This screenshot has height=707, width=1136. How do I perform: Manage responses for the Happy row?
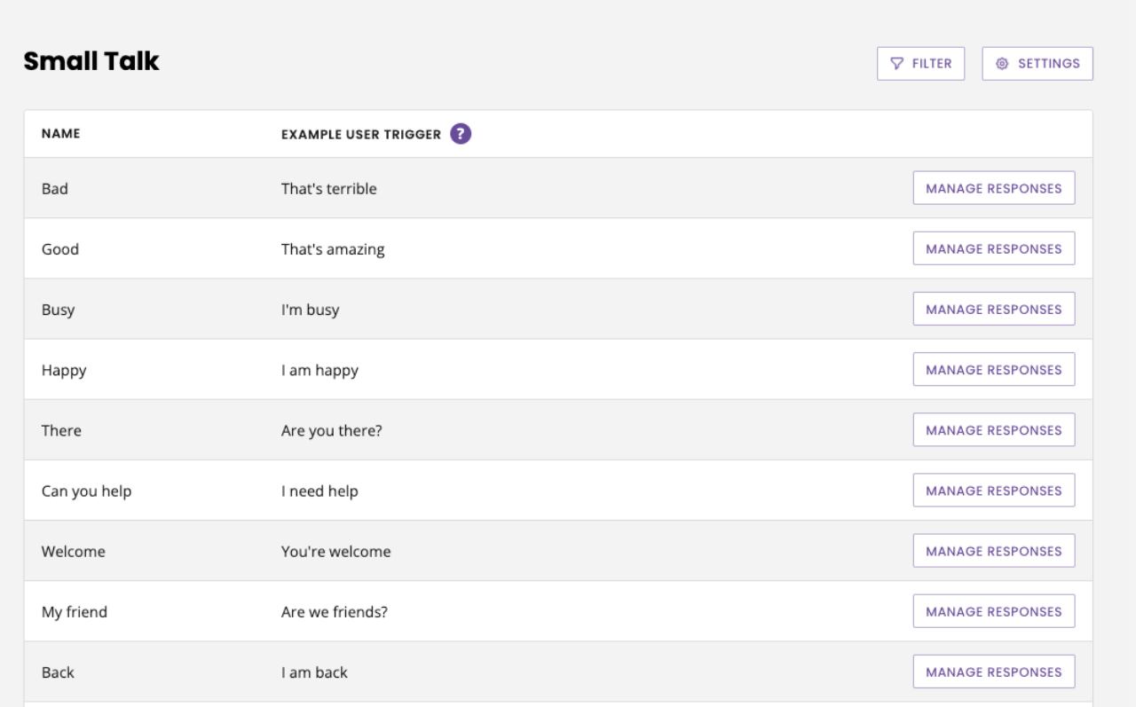click(993, 370)
